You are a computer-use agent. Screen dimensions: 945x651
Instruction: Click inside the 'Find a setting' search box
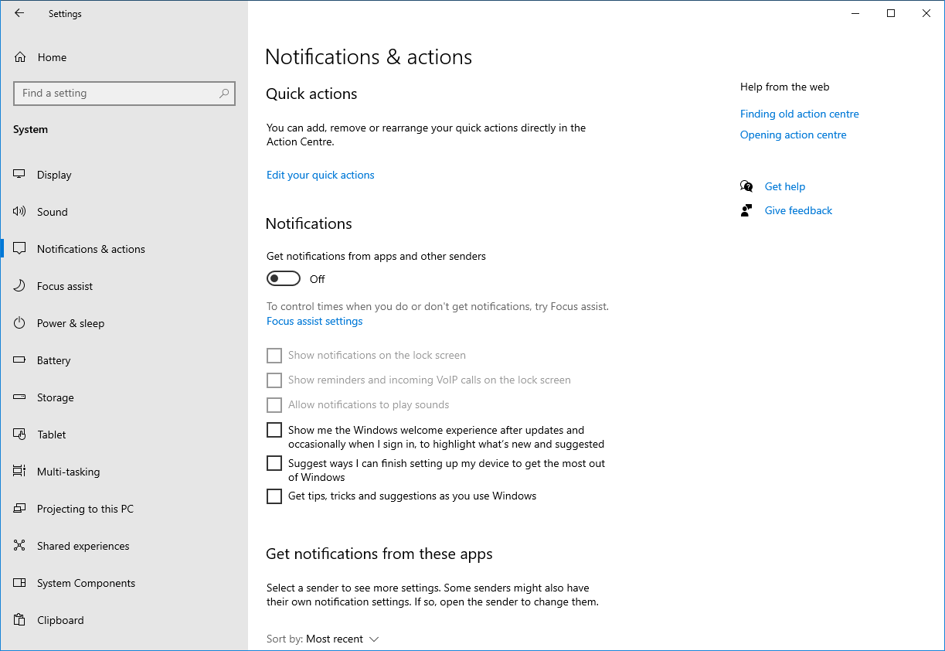click(124, 93)
